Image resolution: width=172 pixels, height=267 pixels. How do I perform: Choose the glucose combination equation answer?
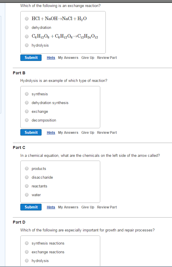(x=27, y=36)
